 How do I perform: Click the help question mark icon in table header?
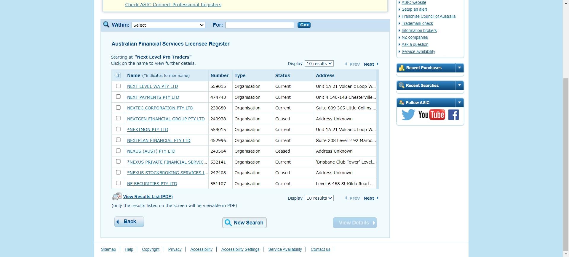tap(118, 75)
